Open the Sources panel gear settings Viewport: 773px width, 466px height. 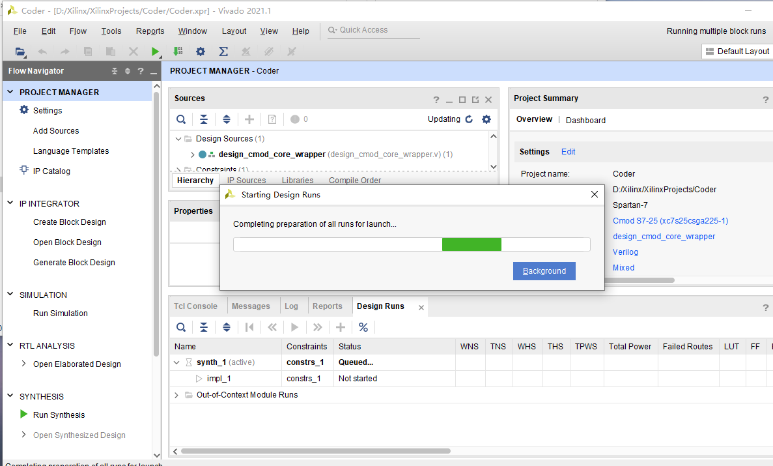[486, 119]
